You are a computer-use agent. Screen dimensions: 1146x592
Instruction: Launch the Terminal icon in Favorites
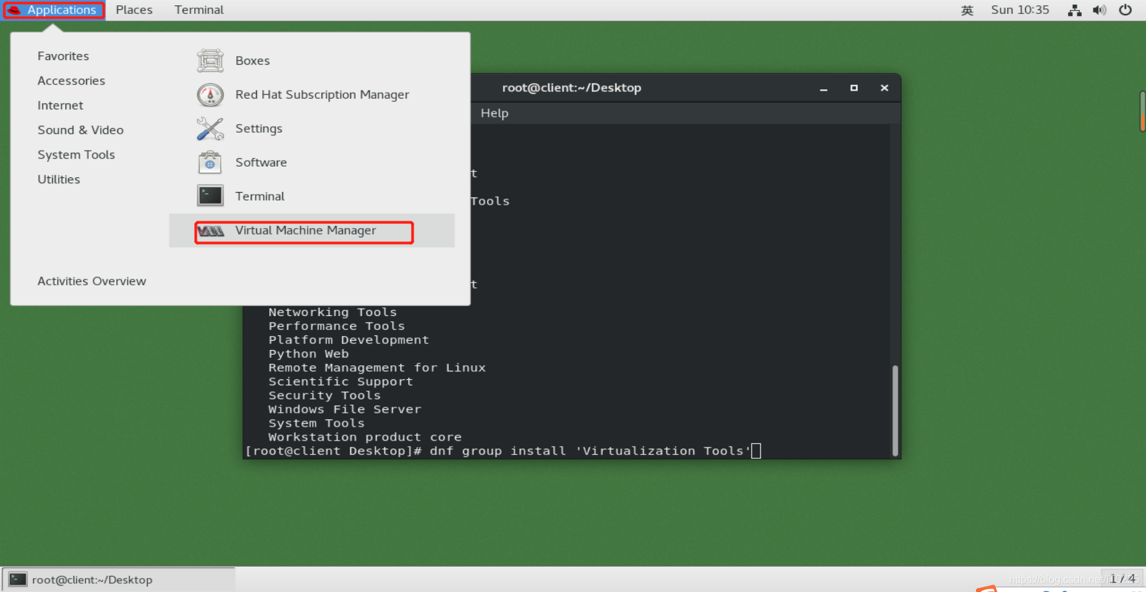(210, 196)
